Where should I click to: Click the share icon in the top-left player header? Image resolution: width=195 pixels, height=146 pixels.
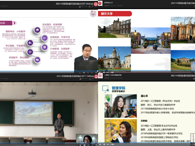pos(89,7)
